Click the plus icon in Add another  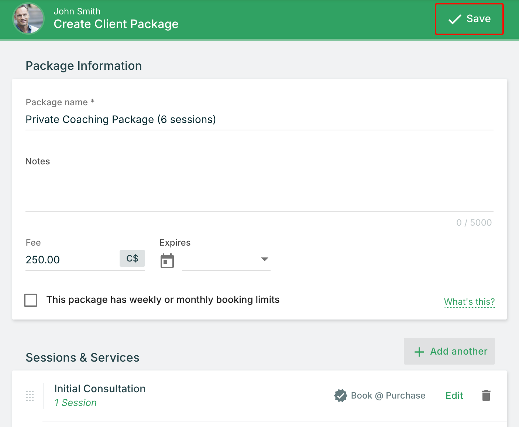pyautogui.click(x=419, y=352)
